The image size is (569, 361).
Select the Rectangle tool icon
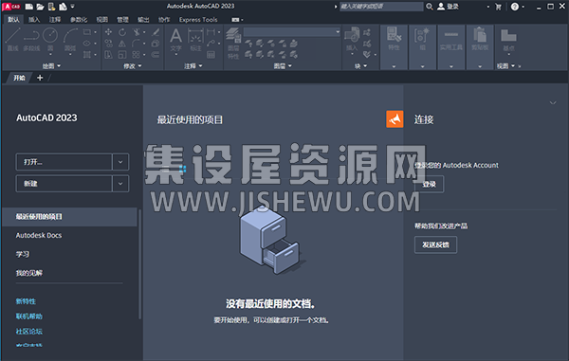87,32
